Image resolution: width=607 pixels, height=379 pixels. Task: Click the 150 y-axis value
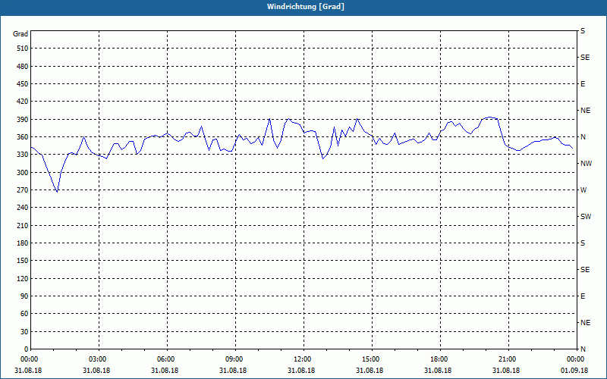pyautogui.click(x=23, y=261)
